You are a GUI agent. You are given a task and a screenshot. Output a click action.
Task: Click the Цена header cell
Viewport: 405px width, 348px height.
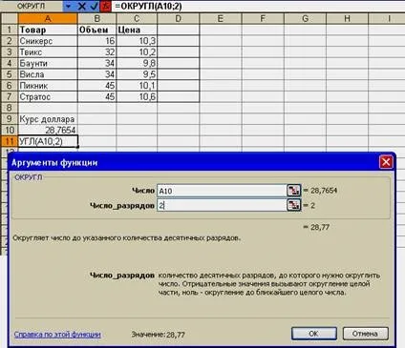137,30
